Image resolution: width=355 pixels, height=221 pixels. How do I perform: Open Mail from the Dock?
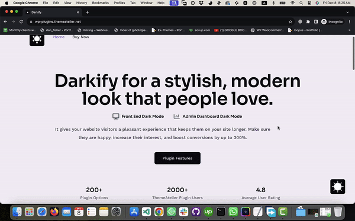pos(66,212)
